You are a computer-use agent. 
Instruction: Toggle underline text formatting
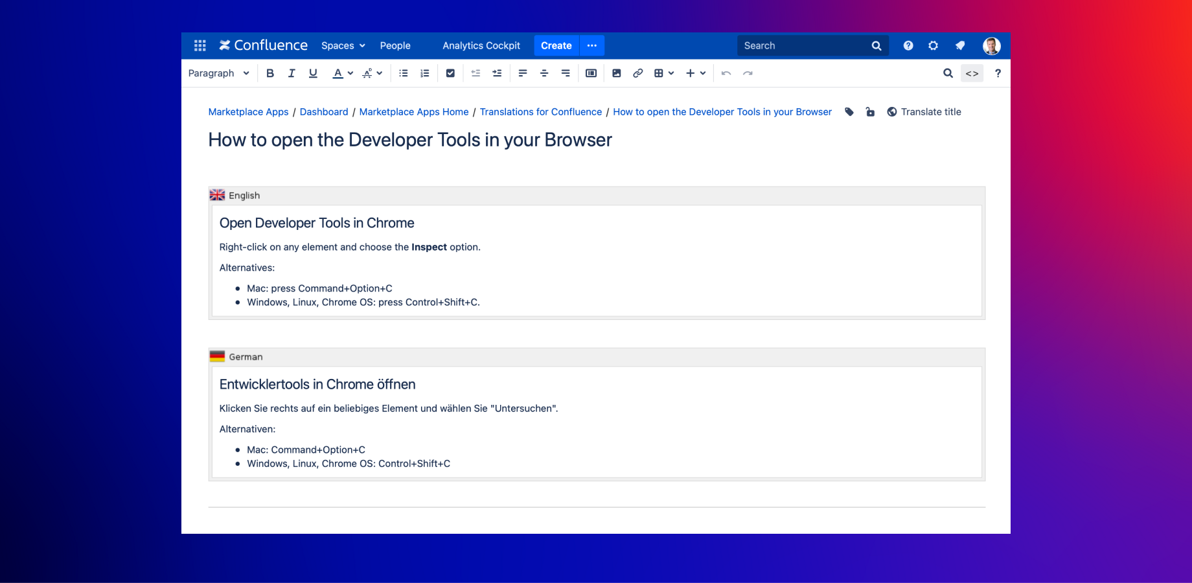coord(313,73)
